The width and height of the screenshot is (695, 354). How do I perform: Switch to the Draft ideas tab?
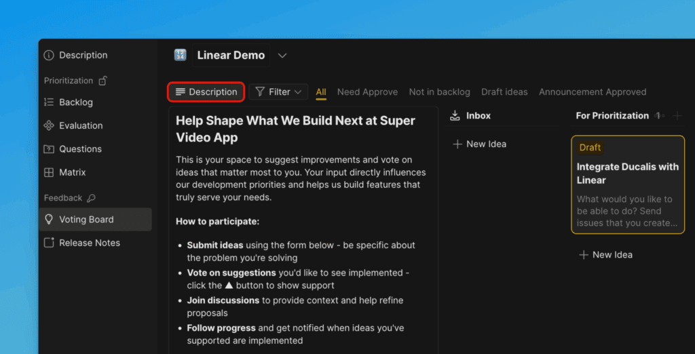click(x=504, y=92)
